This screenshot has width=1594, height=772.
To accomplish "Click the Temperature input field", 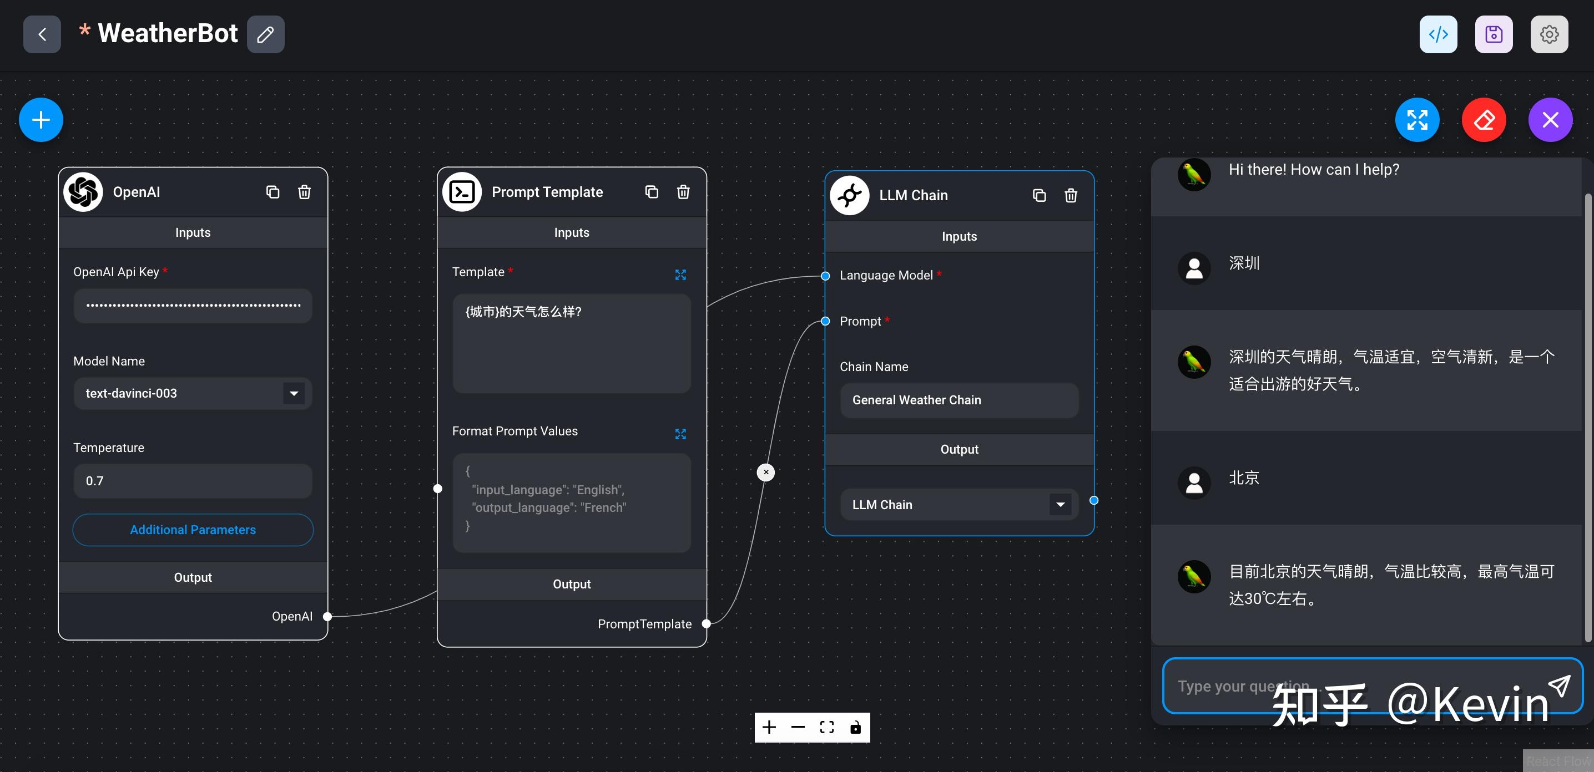I will [x=193, y=480].
